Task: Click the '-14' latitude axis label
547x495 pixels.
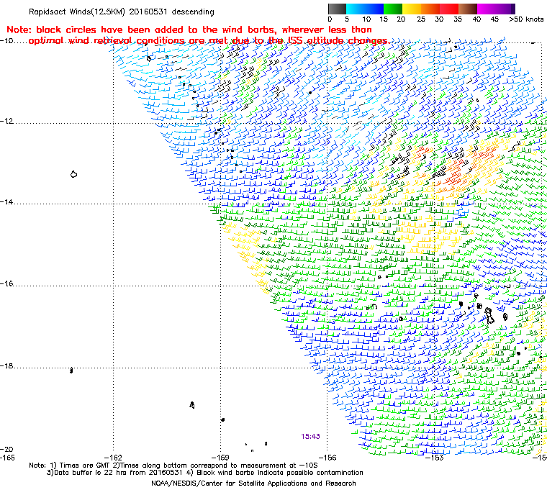Action: 7,202
